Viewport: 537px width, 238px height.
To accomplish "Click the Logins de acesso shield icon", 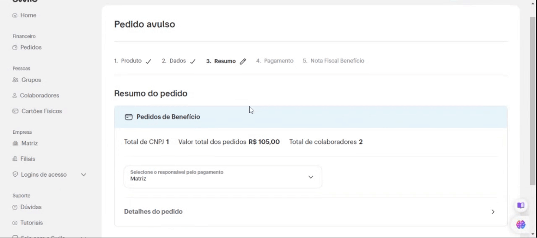I will [15, 175].
